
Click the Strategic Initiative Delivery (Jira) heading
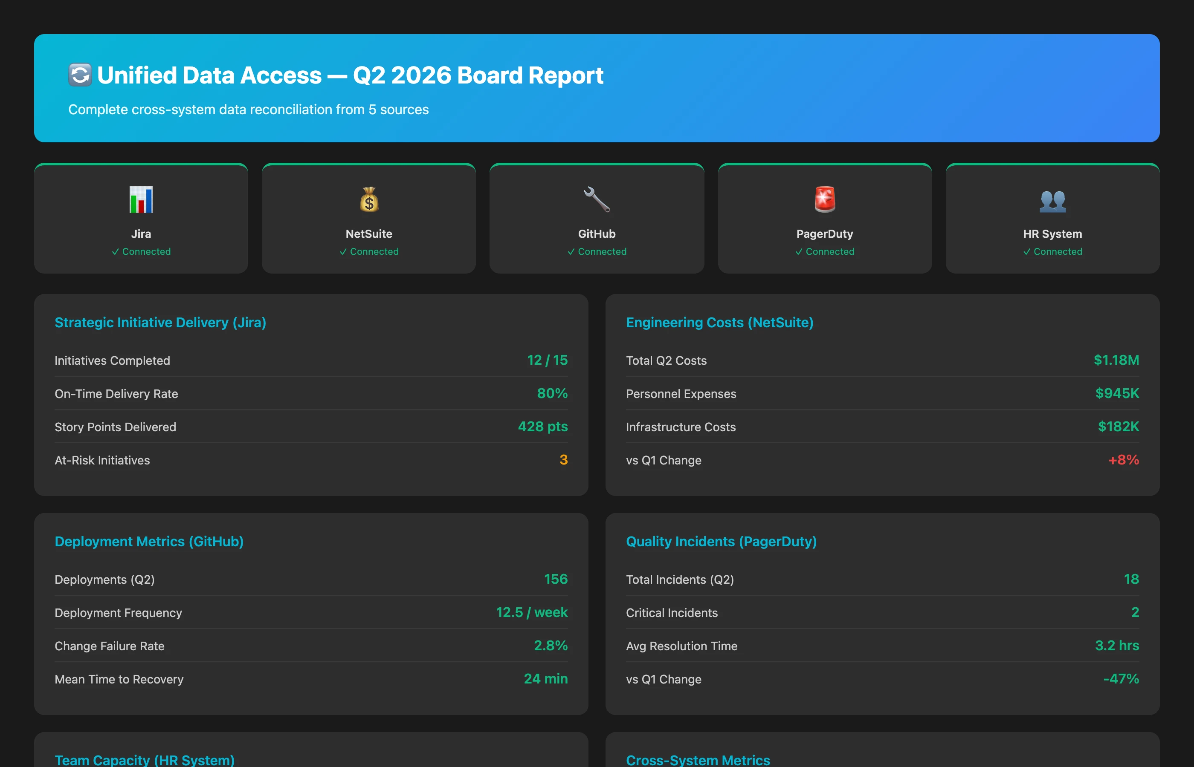(160, 322)
